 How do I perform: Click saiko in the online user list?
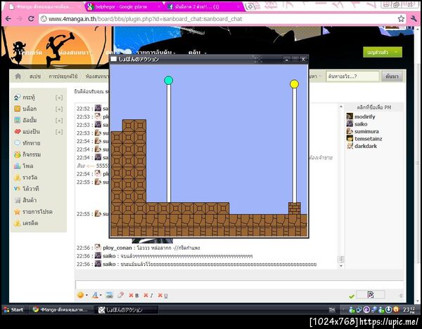[361, 124]
